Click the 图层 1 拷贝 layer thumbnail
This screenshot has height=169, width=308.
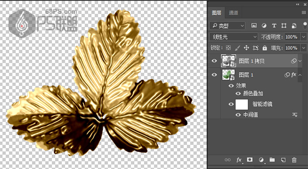pyautogui.click(x=228, y=61)
